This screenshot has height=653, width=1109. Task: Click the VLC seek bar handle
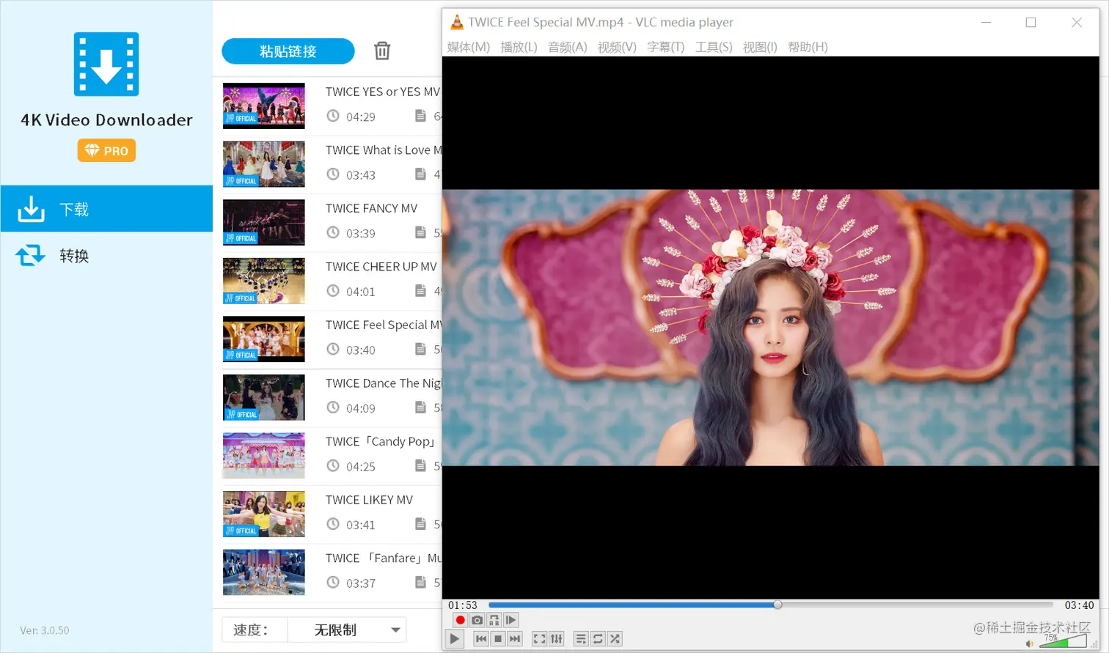pos(777,605)
